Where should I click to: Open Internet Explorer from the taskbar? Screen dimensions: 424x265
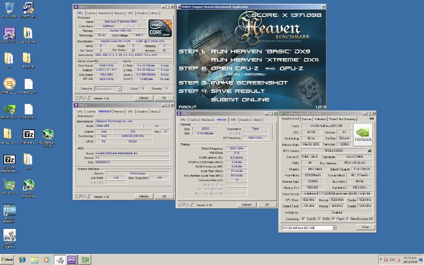(x=22, y=260)
